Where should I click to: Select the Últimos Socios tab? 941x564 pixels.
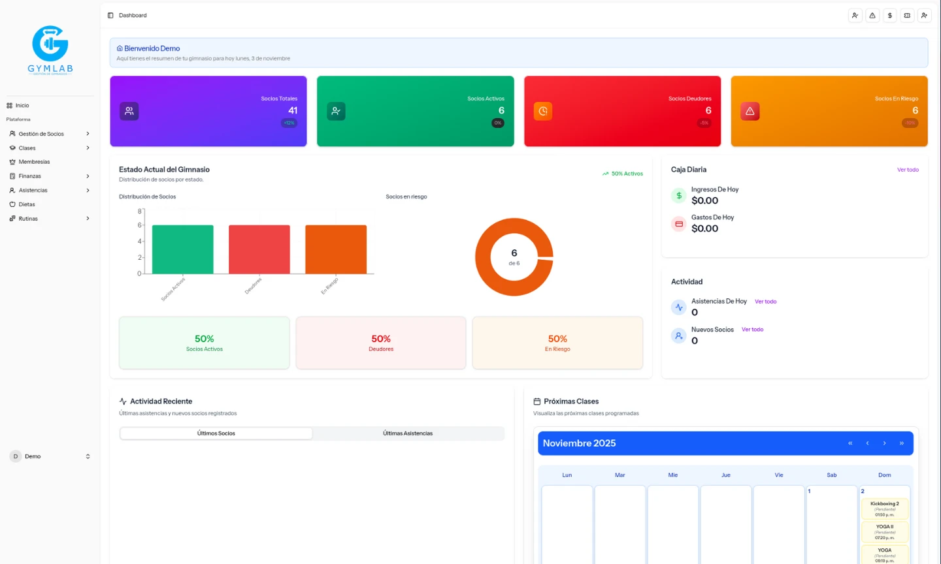[x=216, y=433]
